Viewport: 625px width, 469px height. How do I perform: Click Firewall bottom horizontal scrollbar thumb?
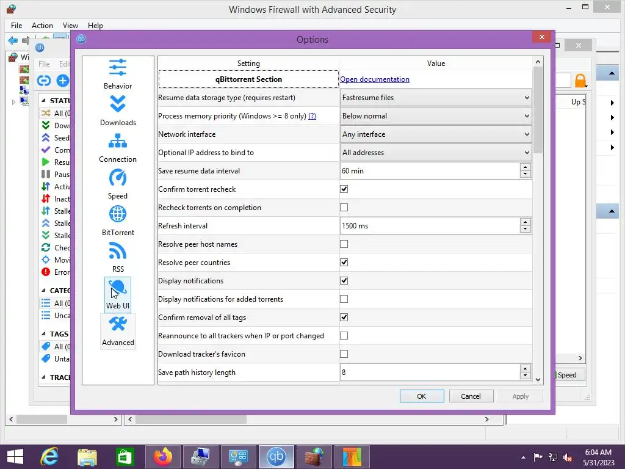pos(191,419)
